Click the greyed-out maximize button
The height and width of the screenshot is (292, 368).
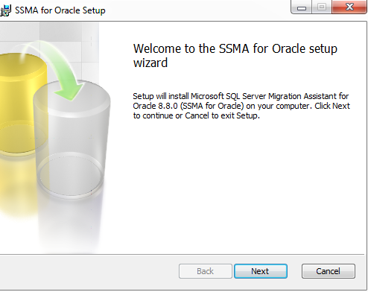point(322,7)
